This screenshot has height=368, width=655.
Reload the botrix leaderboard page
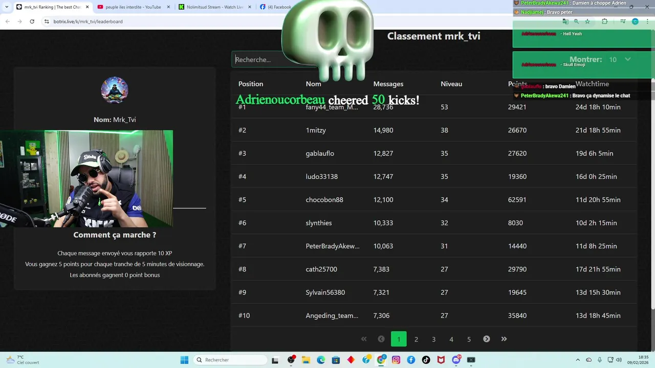32,21
